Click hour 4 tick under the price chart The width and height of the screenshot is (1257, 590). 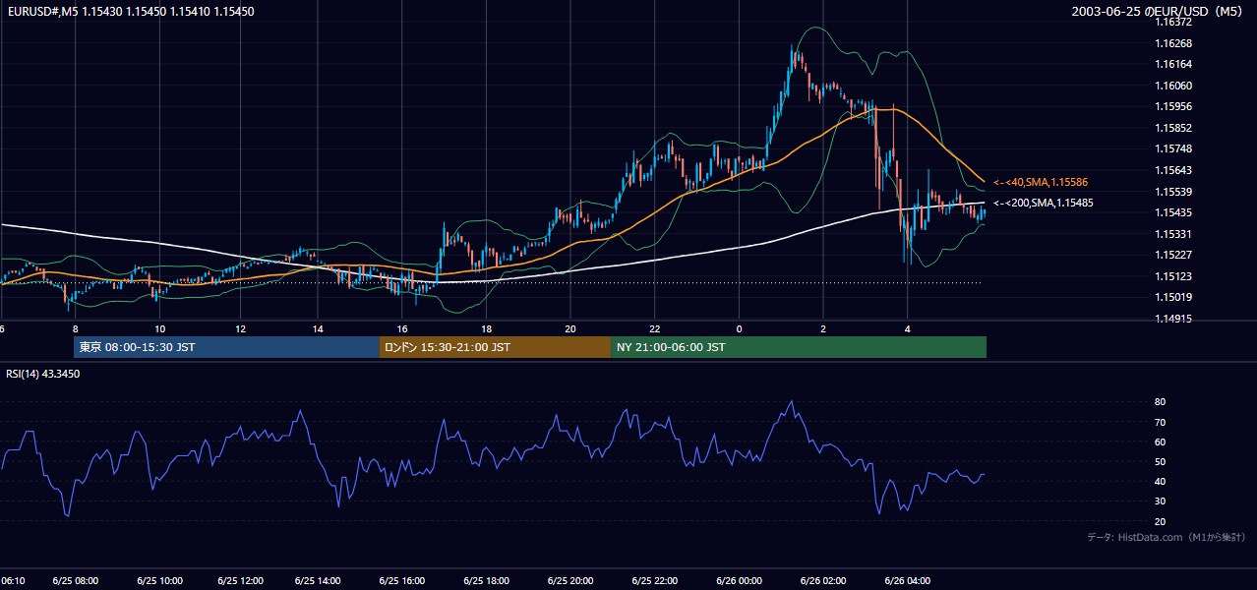908,328
